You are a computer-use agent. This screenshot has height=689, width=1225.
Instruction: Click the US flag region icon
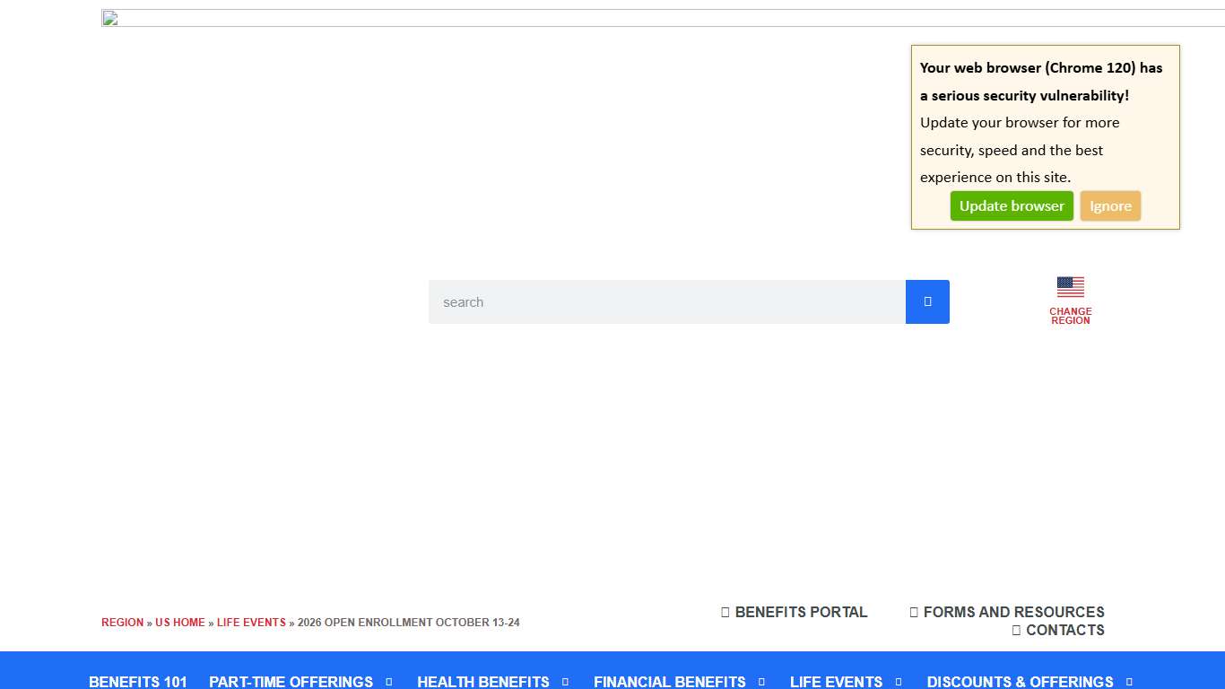coord(1070,287)
